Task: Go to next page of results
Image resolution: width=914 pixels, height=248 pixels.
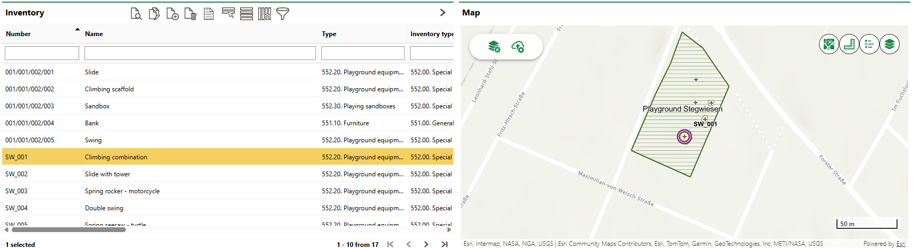Action: click(426, 244)
